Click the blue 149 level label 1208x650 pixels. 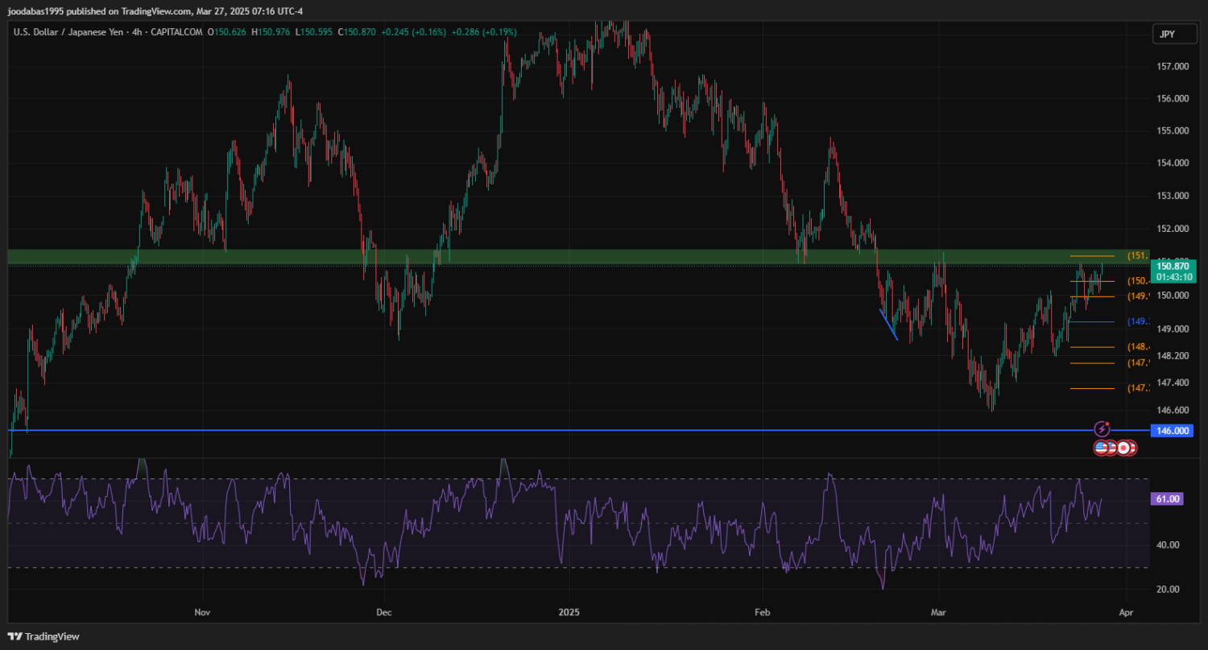tap(1138, 321)
